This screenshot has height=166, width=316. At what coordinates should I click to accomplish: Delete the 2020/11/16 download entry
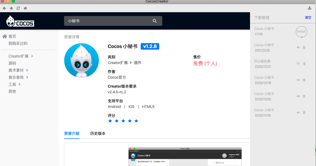[x=304, y=113]
